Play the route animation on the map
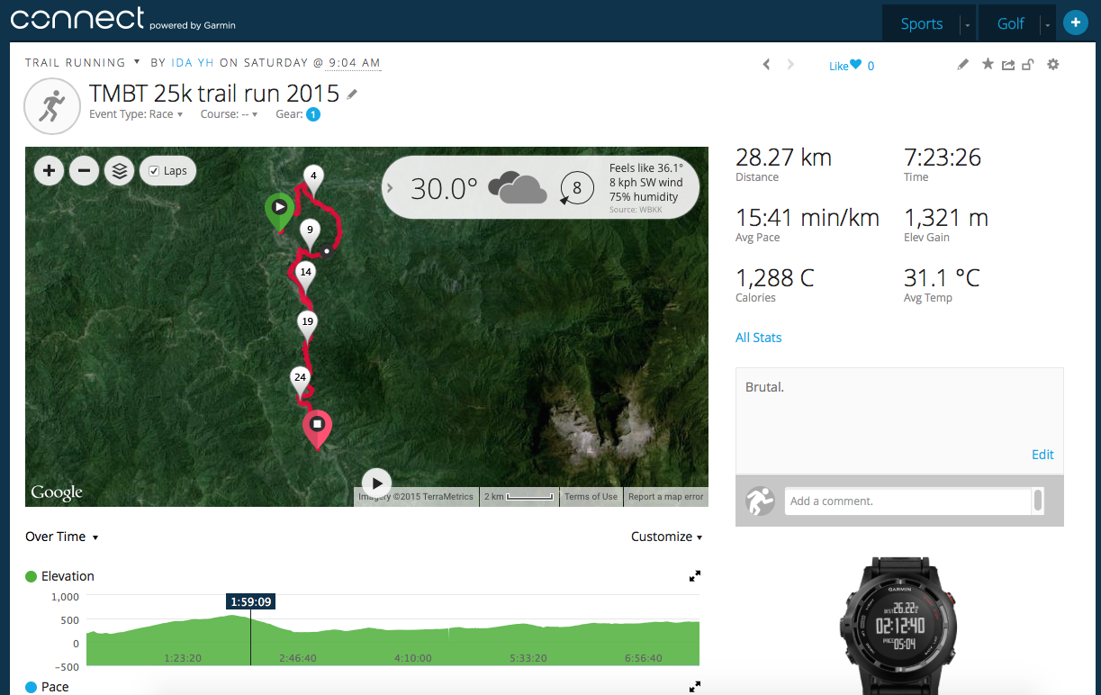Viewport: 1101px width, 695px height. coord(376,483)
